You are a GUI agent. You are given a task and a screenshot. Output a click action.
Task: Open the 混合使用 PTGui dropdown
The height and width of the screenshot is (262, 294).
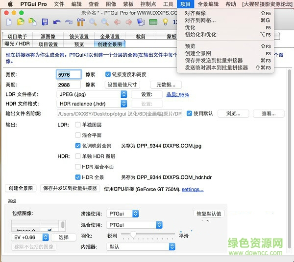coord(134,225)
